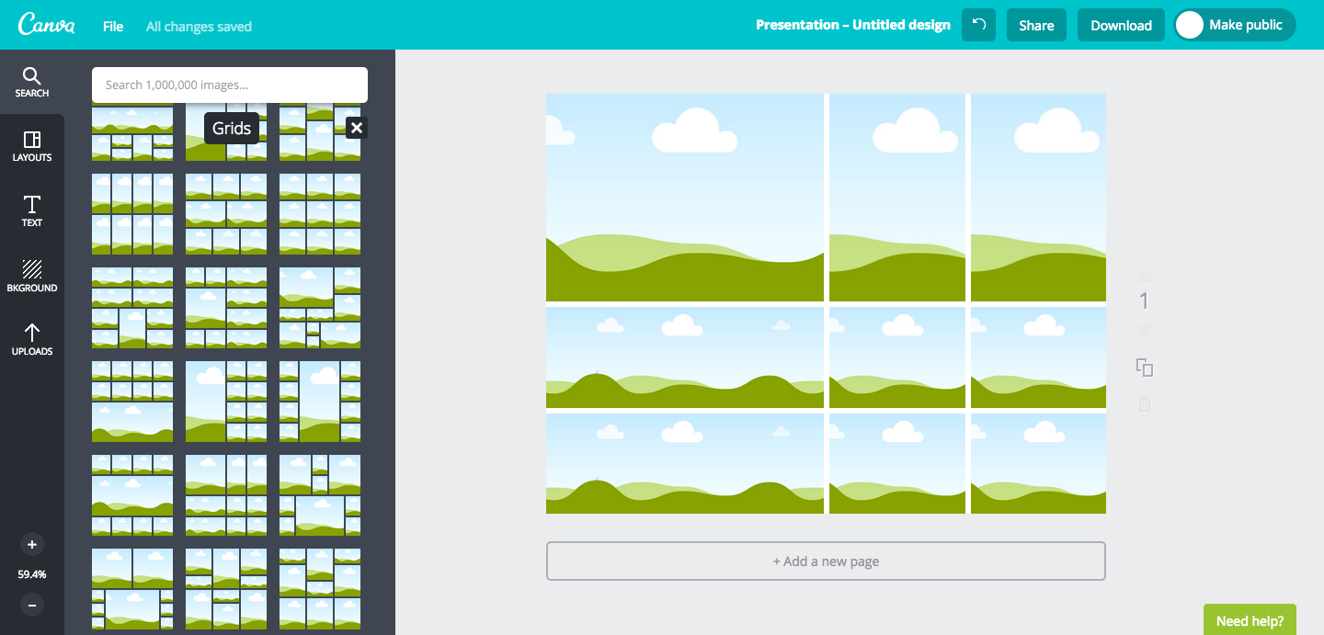Viewport: 1324px width, 635px height.
Task: Zoom out with the minus button
Action: [32, 606]
